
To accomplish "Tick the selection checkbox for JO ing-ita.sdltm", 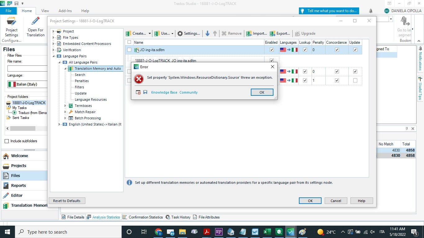I will [x=129, y=50].
